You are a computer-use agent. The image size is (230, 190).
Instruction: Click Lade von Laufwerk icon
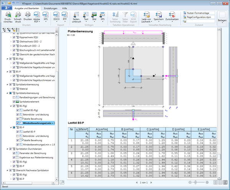click(146, 15)
